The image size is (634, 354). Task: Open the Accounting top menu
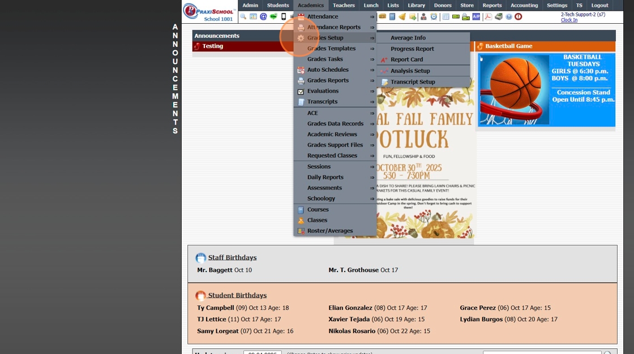click(524, 5)
